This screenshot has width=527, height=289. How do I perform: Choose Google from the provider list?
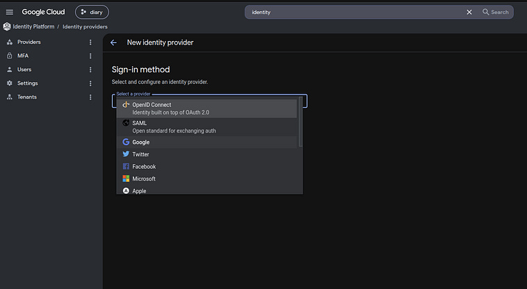[206, 142]
